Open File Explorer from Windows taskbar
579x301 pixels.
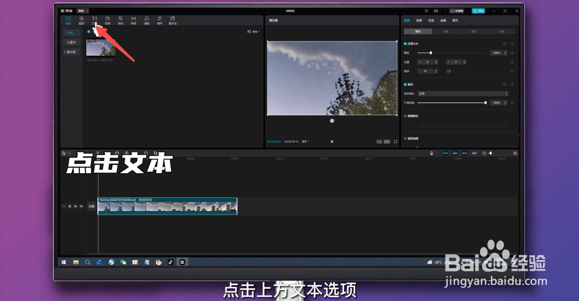[76, 262]
